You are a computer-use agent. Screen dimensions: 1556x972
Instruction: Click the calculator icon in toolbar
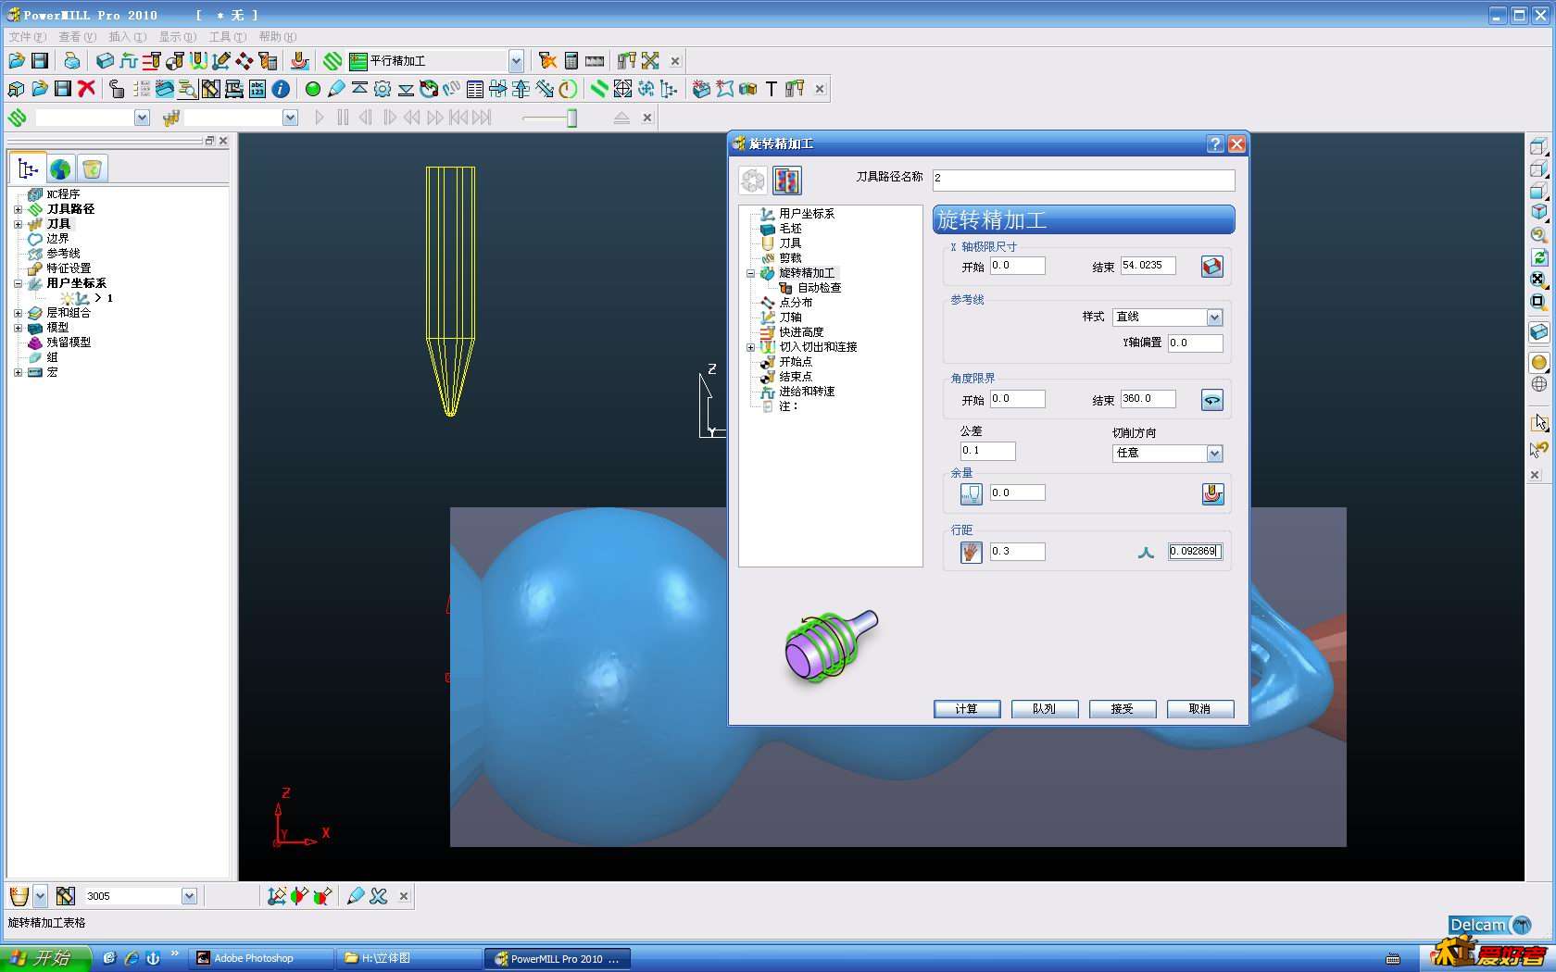571,61
